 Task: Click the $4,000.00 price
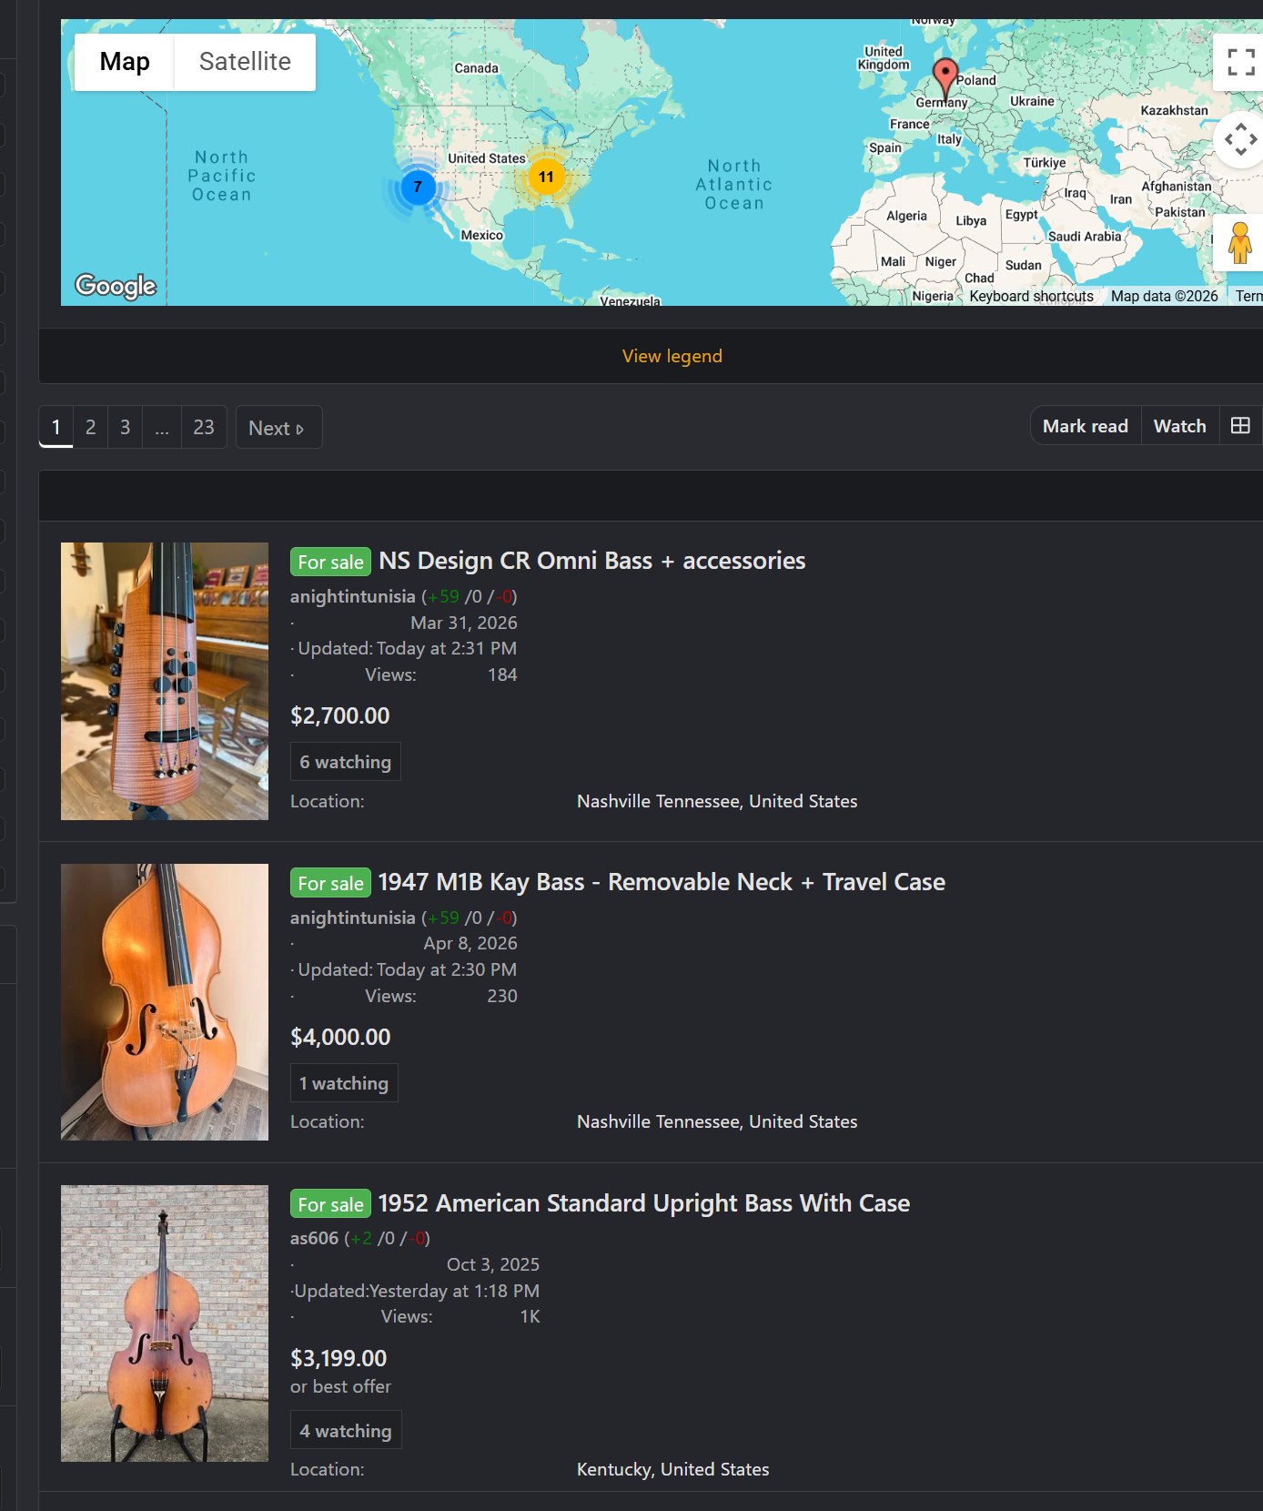[x=340, y=1037]
